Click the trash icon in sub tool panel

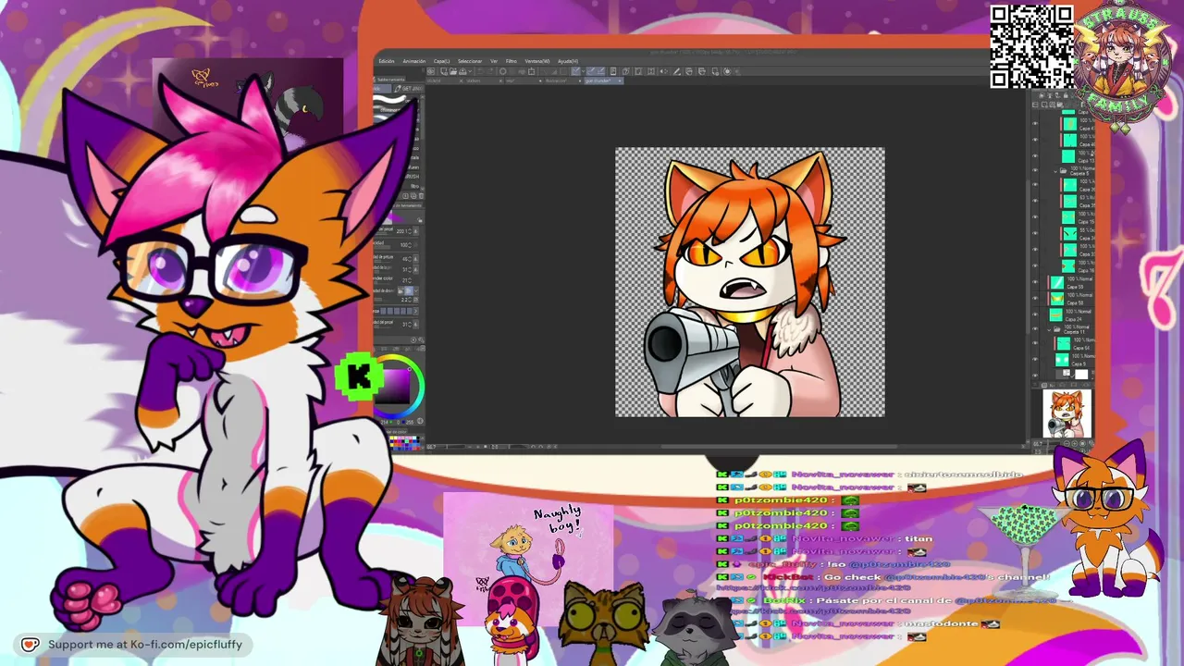pyautogui.click(x=421, y=196)
